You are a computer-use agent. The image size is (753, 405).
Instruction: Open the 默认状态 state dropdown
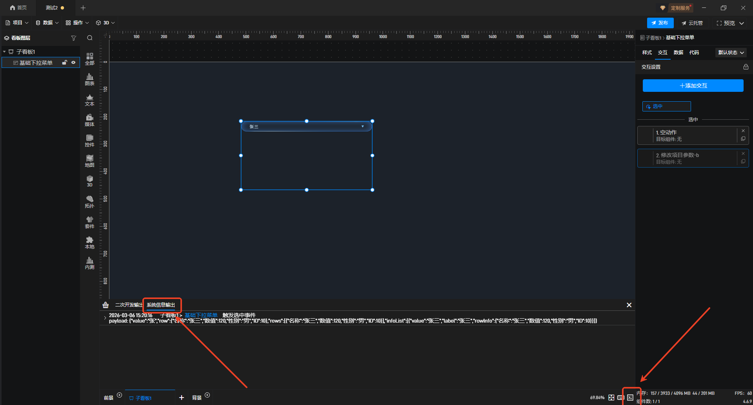731,53
